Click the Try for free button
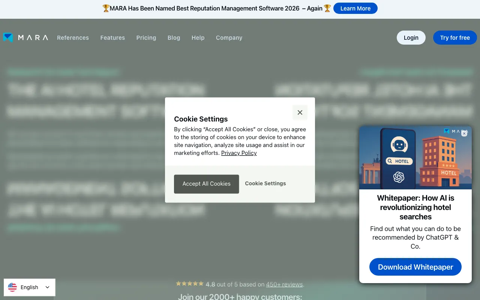Screen dimensions: 480x300 455,37
